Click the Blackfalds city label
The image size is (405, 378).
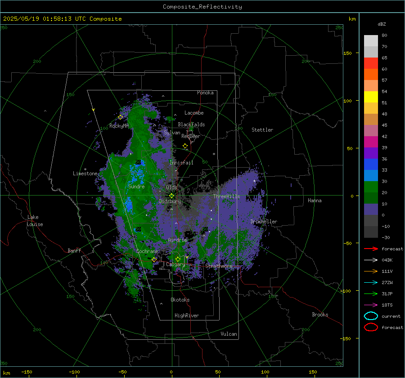tap(191, 125)
